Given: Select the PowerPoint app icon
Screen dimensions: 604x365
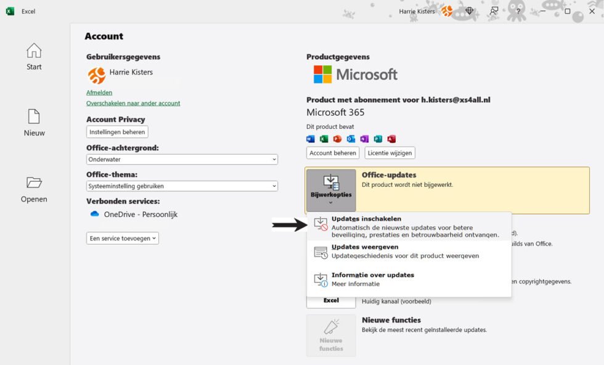Looking at the screenshot, I should pyautogui.click(x=336, y=139).
